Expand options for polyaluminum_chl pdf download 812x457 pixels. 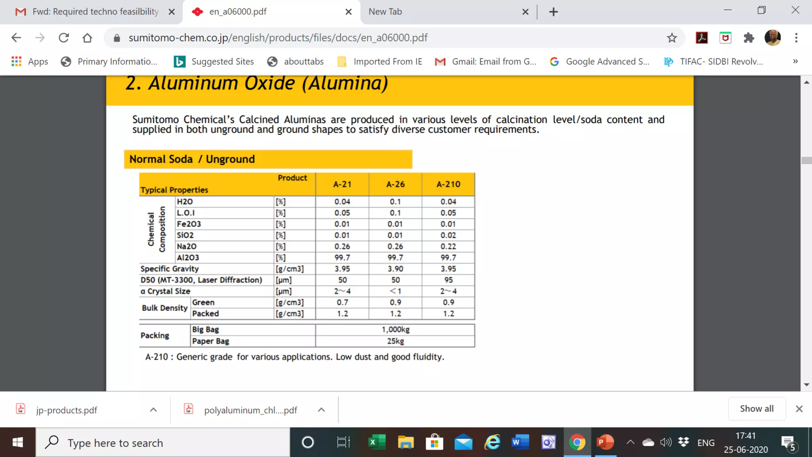pos(322,410)
